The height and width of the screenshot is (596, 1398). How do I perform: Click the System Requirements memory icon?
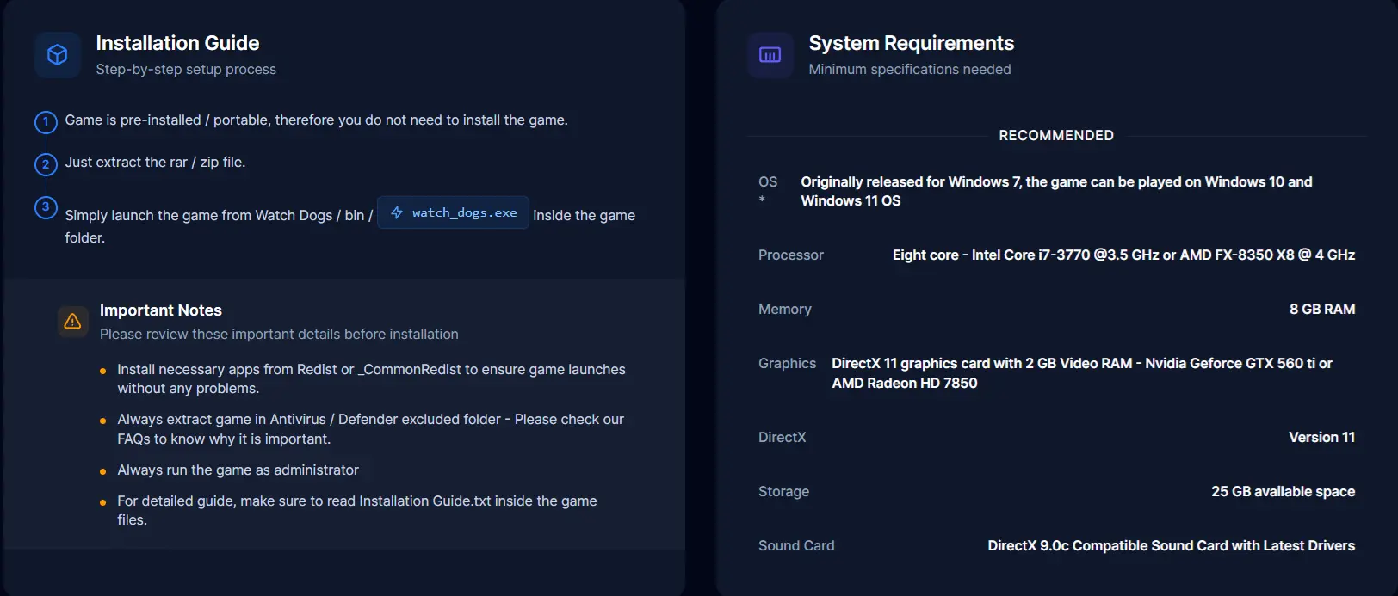tap(770, 55)
